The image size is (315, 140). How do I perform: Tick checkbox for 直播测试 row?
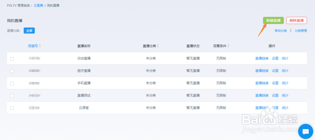pyautogui.click(x=12, y=96)
